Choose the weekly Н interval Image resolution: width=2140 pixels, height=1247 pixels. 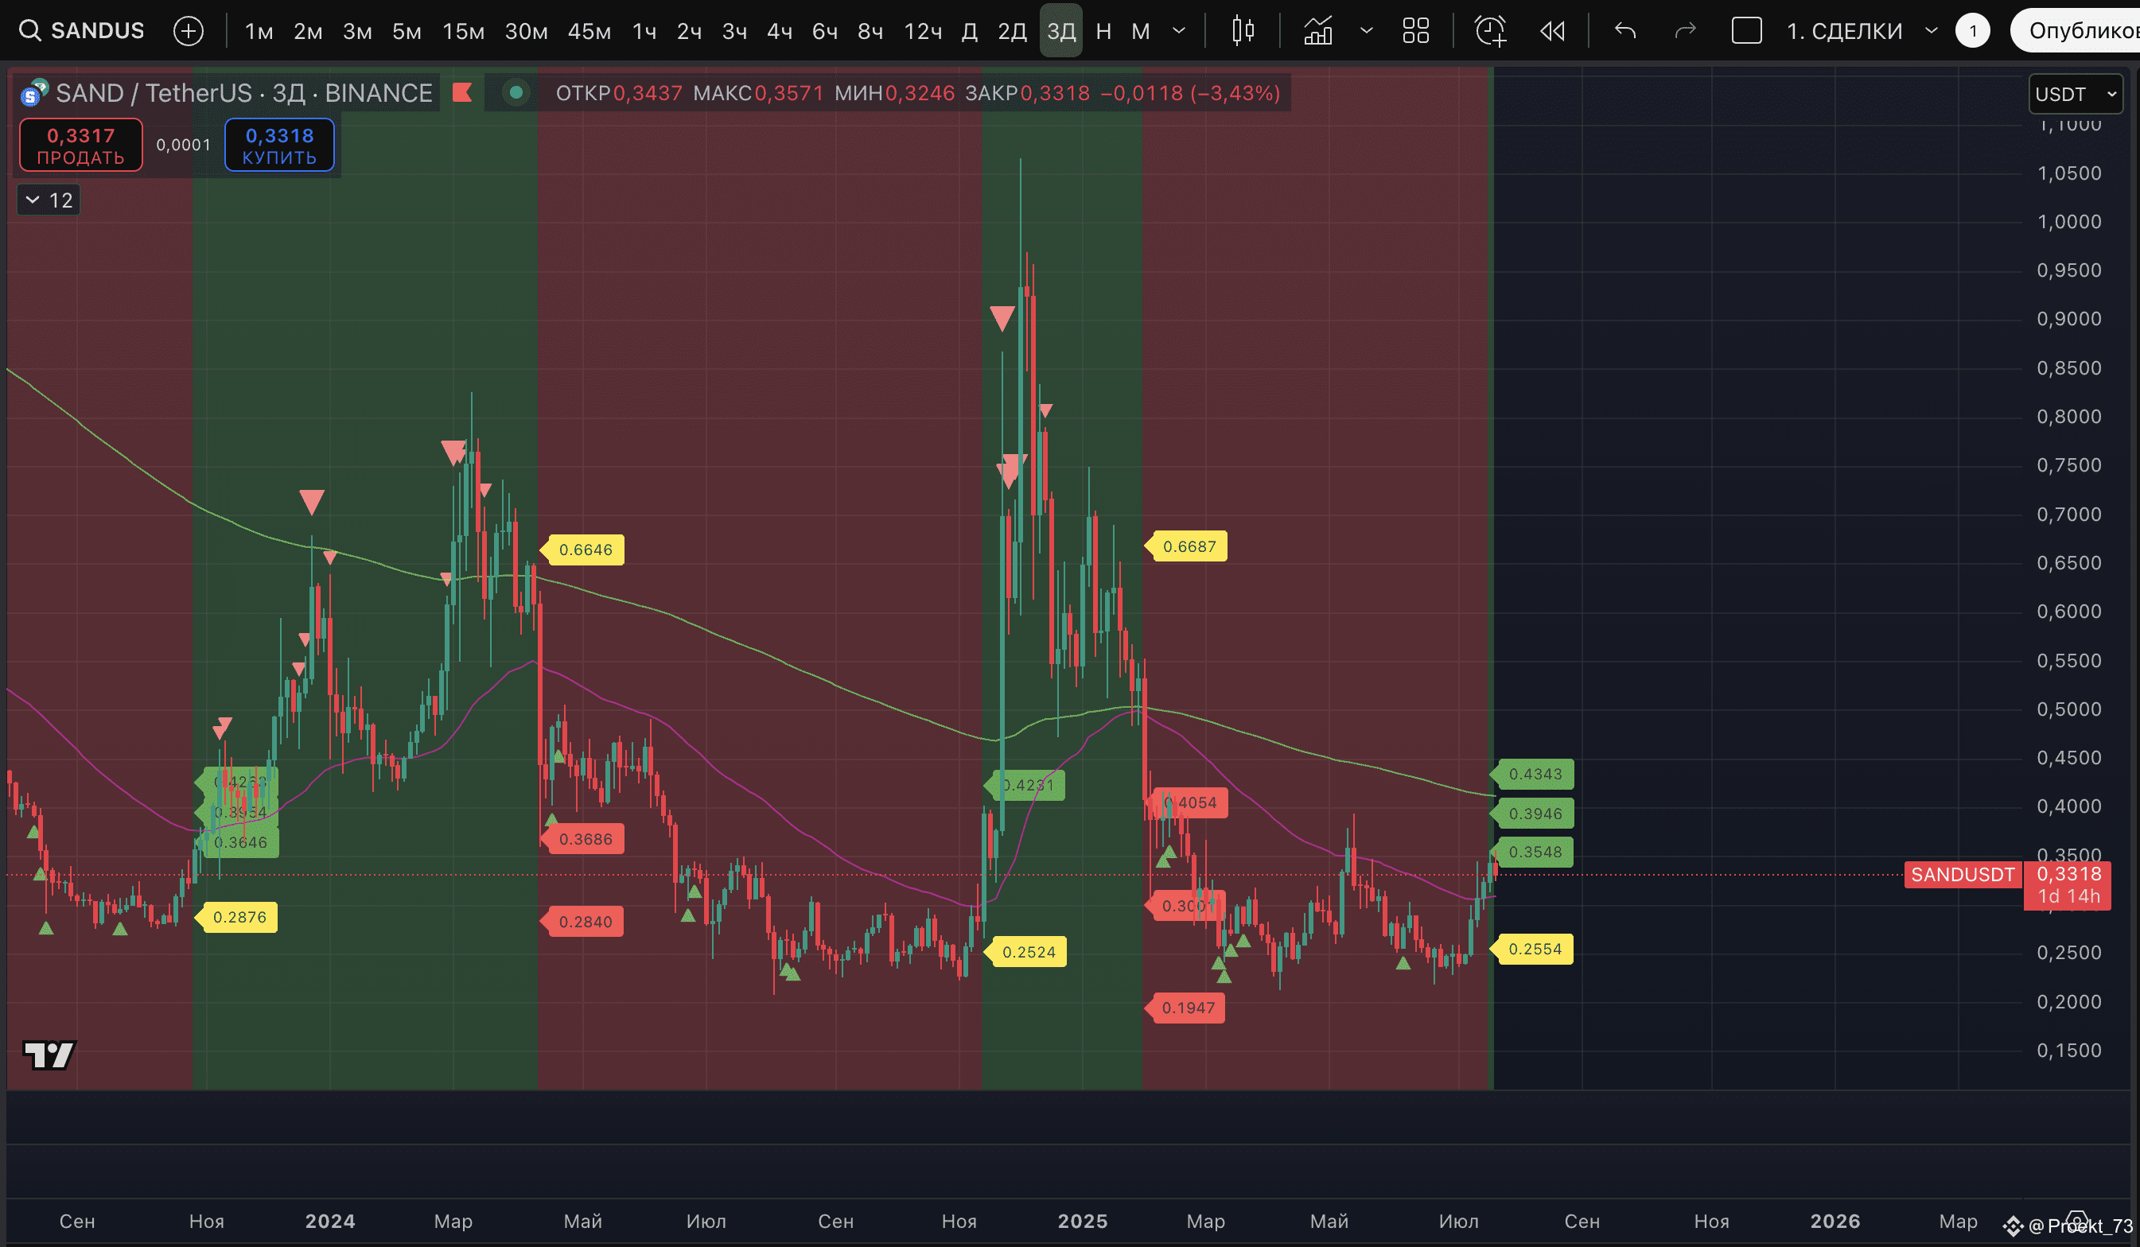1103,31
